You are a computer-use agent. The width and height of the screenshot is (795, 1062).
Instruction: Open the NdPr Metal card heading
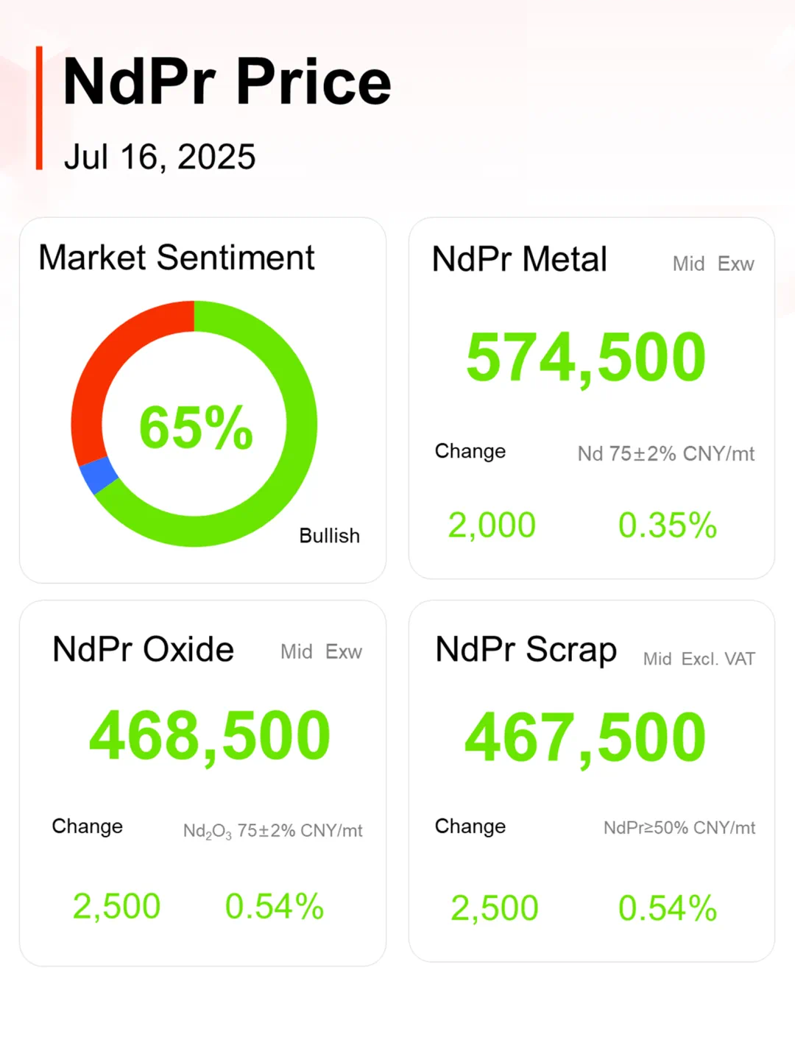click(519, 259)
